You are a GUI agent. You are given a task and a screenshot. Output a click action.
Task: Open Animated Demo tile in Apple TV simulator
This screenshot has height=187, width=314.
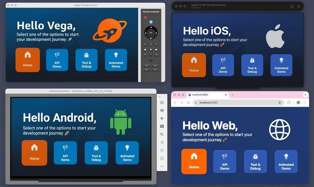(x=281, y=65)
